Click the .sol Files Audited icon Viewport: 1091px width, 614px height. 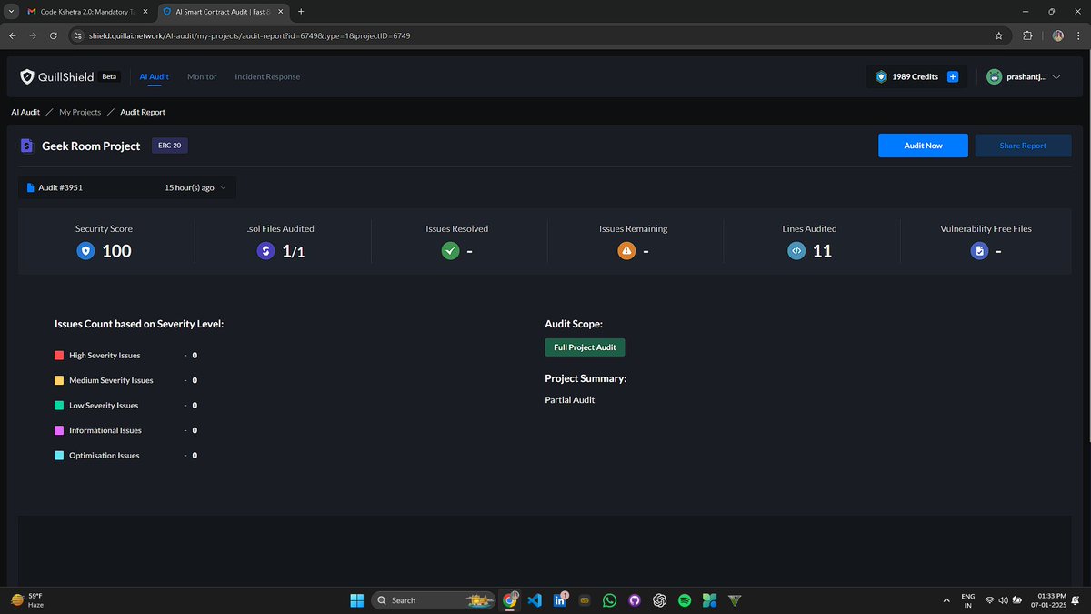(x=265, y=251)
